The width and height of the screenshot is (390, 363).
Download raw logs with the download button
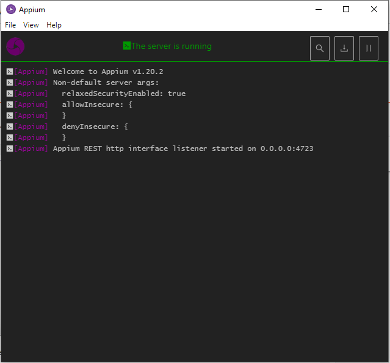coord(344,48)
